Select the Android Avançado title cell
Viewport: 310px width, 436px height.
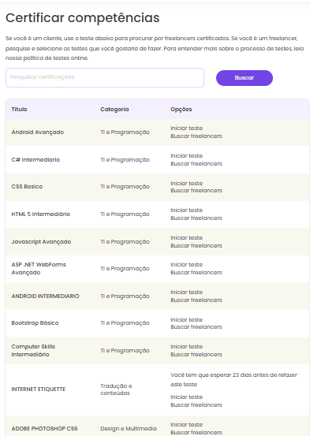point(38,132)
